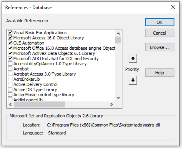Select Microsoft ADO Ext. 6.0 row text
This screenshot has height=148, width=182.
(x=56, y=58)
